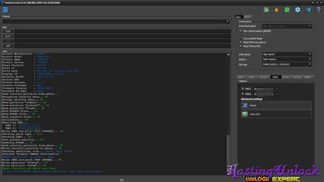Open the RPMB tab

[x=308, y=77]
